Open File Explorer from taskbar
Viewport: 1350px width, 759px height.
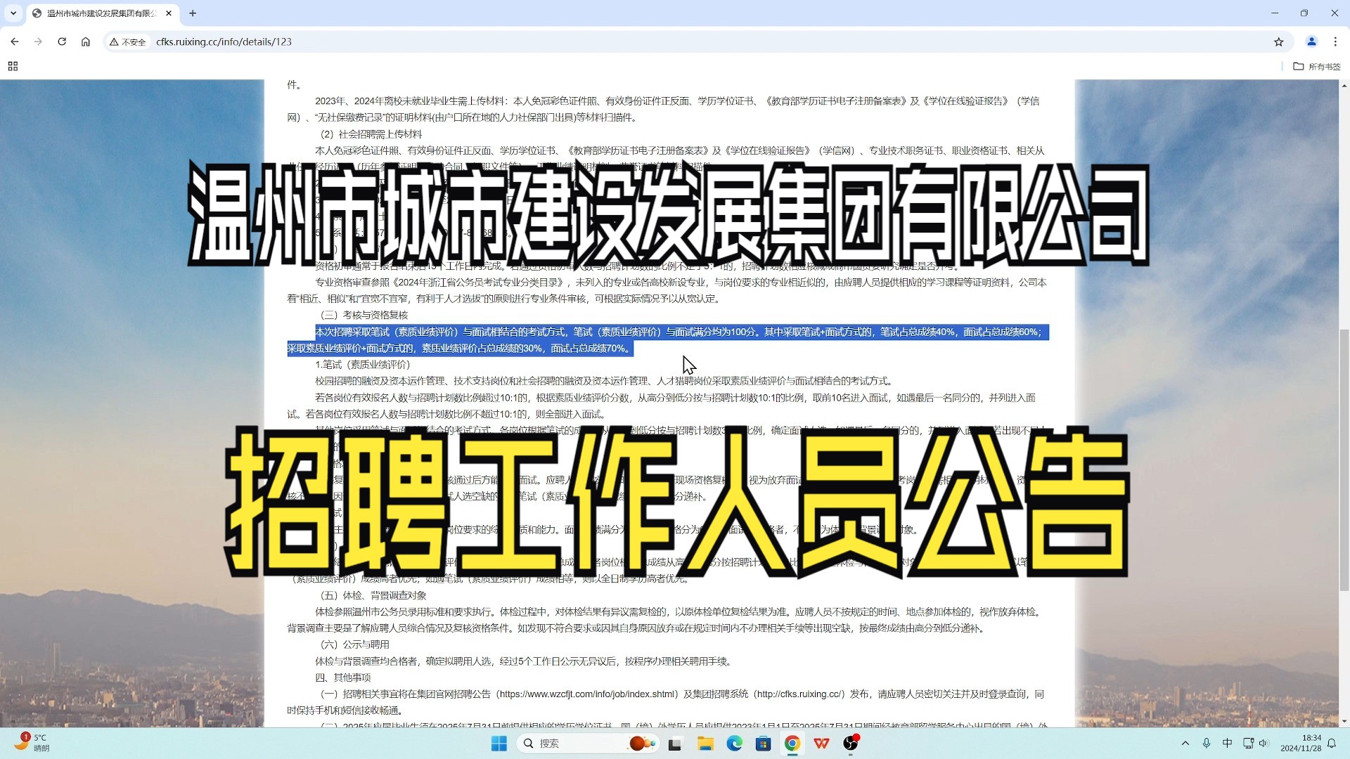(705, 744)
